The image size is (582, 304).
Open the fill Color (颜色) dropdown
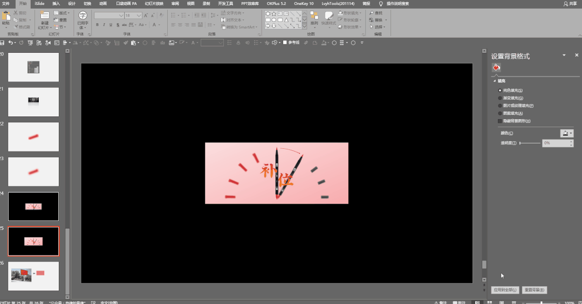(x=567, y=133)
